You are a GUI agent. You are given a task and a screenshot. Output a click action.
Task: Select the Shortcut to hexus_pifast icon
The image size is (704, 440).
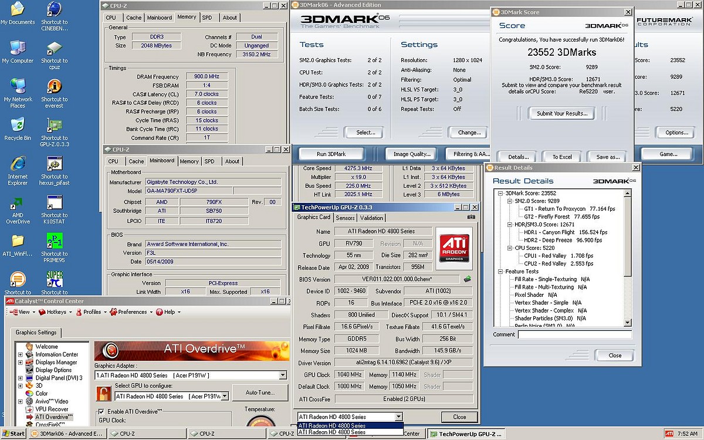pos(54,171)
